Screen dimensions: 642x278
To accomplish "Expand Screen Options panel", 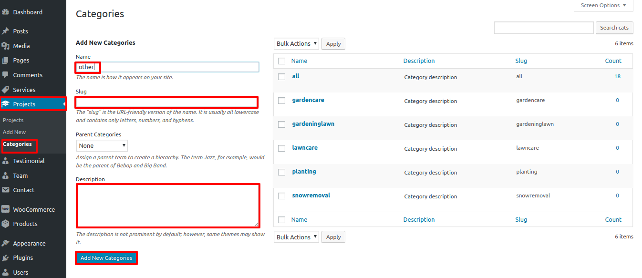I will tap(603, 6).
